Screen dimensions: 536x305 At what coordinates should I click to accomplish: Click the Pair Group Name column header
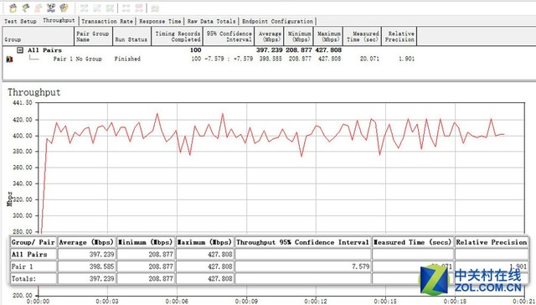93,36
